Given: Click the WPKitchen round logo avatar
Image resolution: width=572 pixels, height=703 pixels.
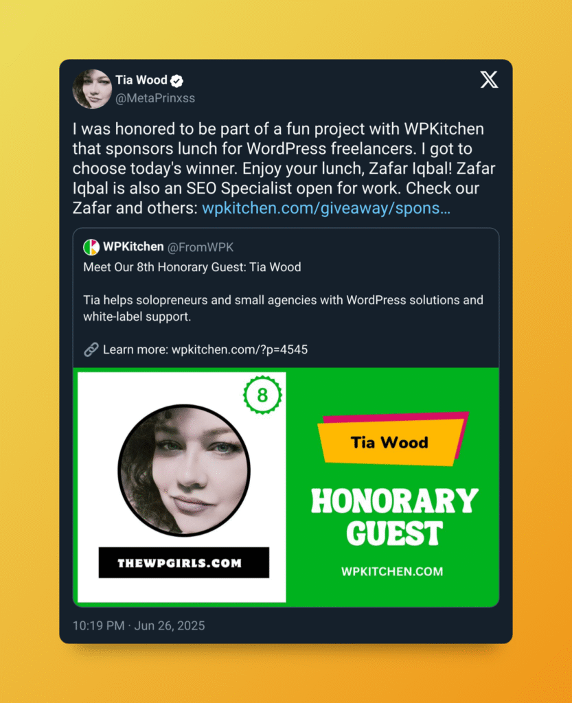Looking at the screenshot, I should [x=91, y=247].
